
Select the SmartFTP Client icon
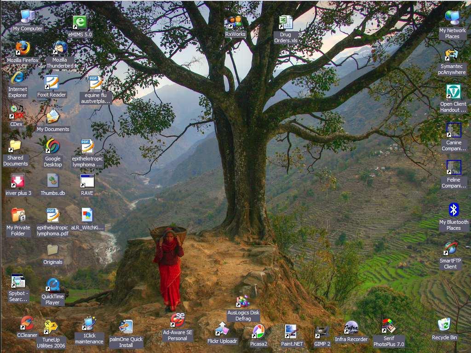pyautogui.click(x=450, y=249)
